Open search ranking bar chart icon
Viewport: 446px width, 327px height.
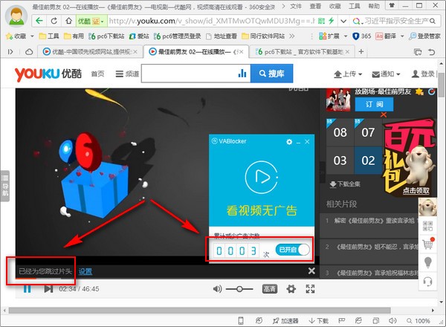pos(242,74)
